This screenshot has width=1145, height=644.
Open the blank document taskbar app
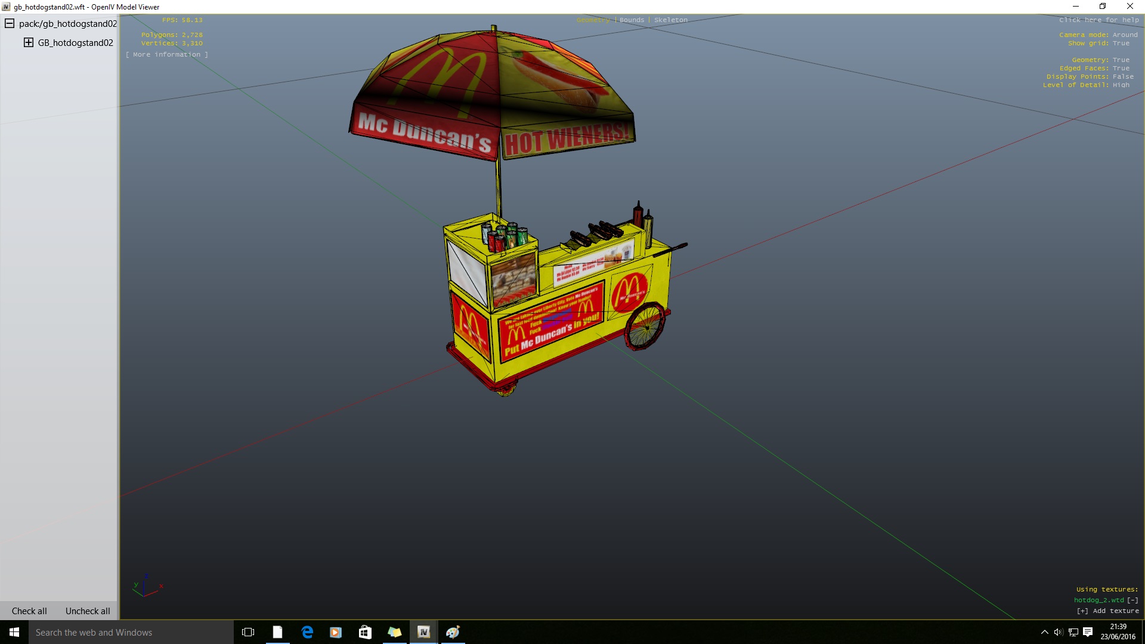[277, 632]
